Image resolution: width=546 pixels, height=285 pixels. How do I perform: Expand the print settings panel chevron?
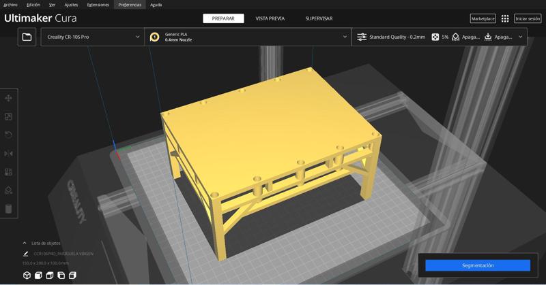pyautogui.click(x=521, y=37)
